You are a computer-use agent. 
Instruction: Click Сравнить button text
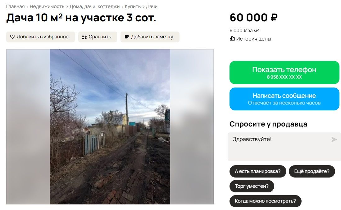coord(100,37)
